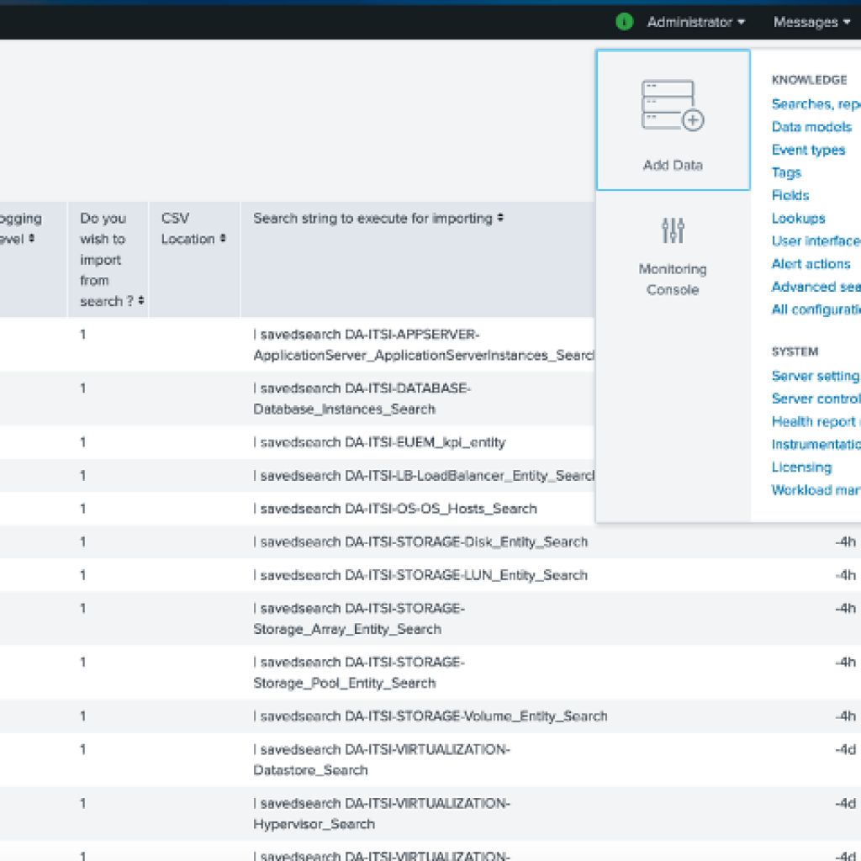
Task: Select the DA-ITSI-DATABASE Database_Instances_Search text
Action: pos(362,399)
